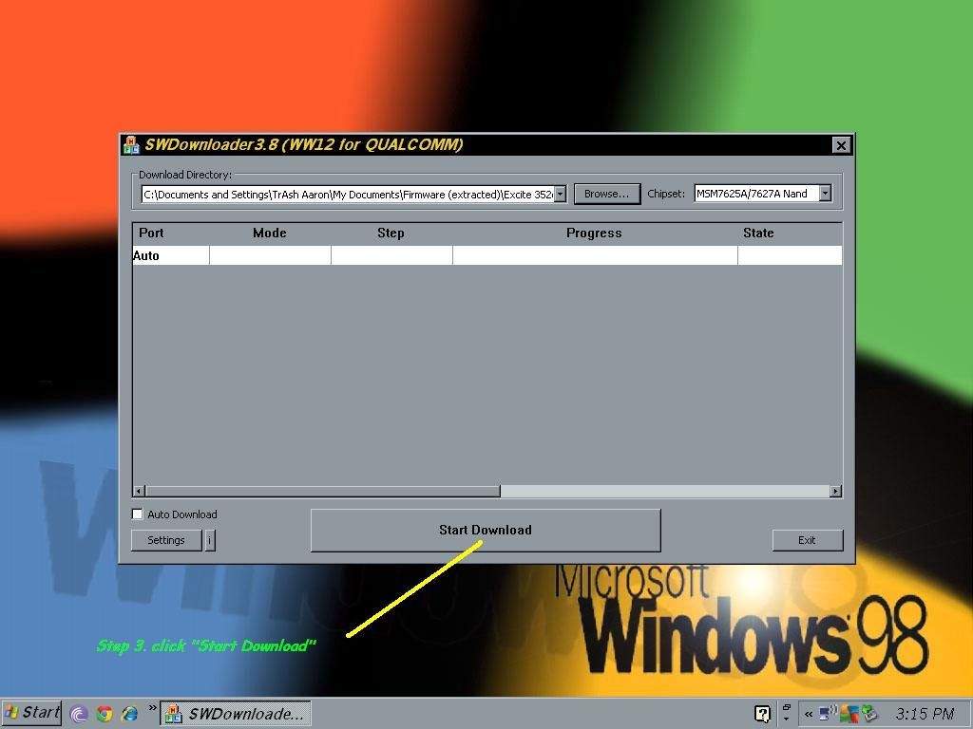Open the Settings button

(x=166, y=540)
